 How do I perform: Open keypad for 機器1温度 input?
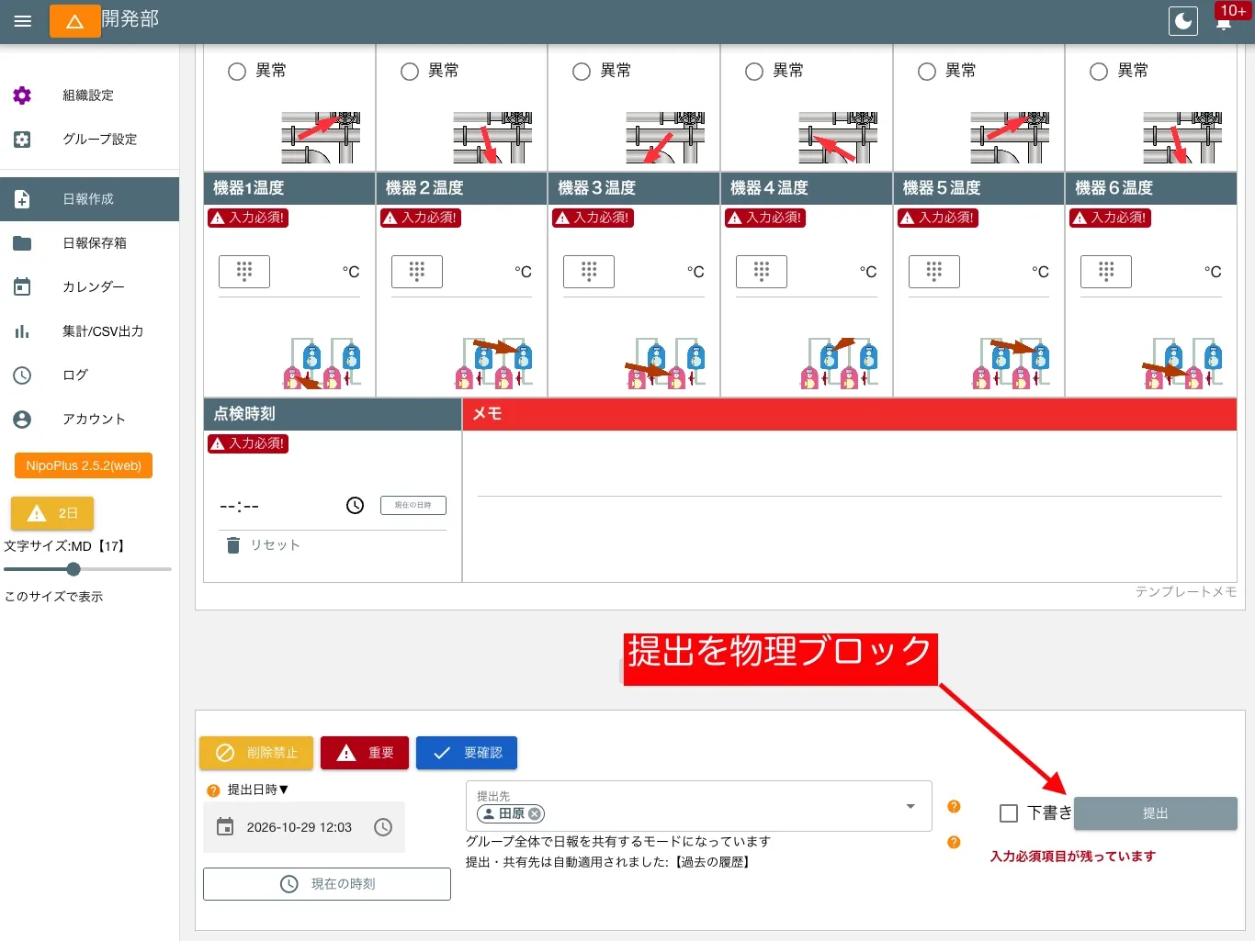pyautogui.click(x=244, y=272)
